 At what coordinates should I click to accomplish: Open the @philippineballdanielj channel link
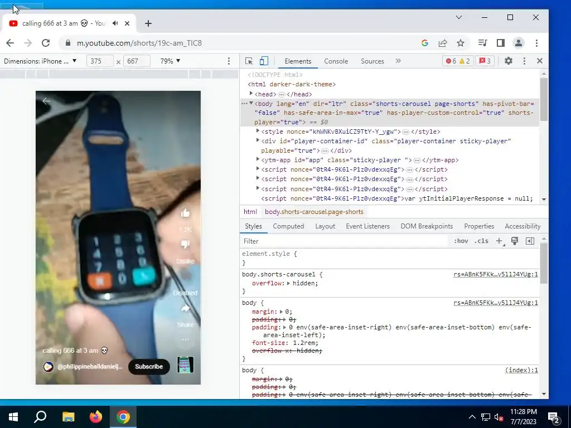(90, 367)
